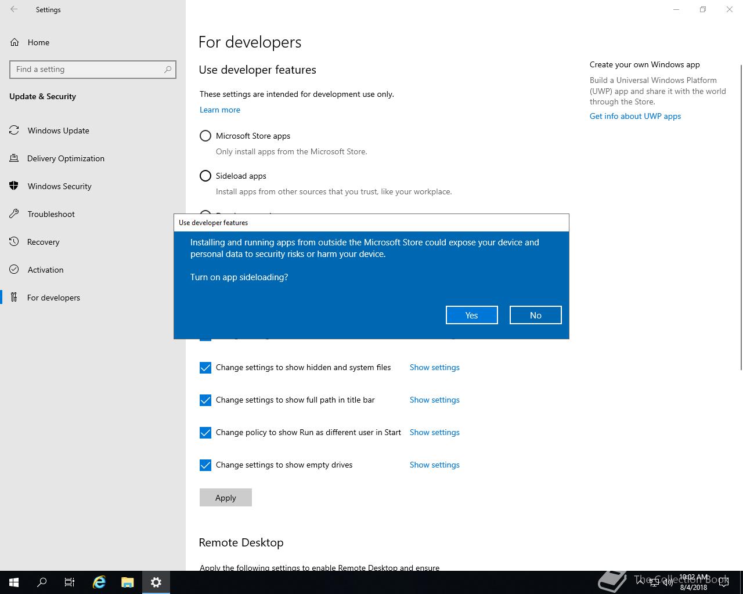The height and width of the screenshot is (594, 743).
Task: Show settings for Run as different user
Action: pyautogui.click(x=435, y=432)
